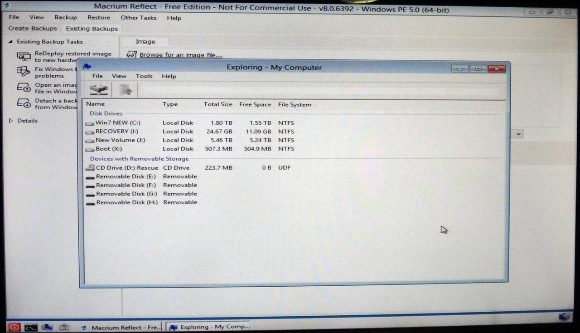580x333 pixels.
Task: Expand the Details section
Action: 11,121
